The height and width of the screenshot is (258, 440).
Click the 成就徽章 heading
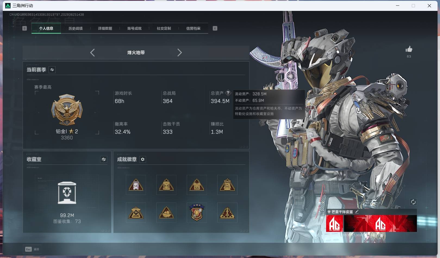click(x=127, y=159)
